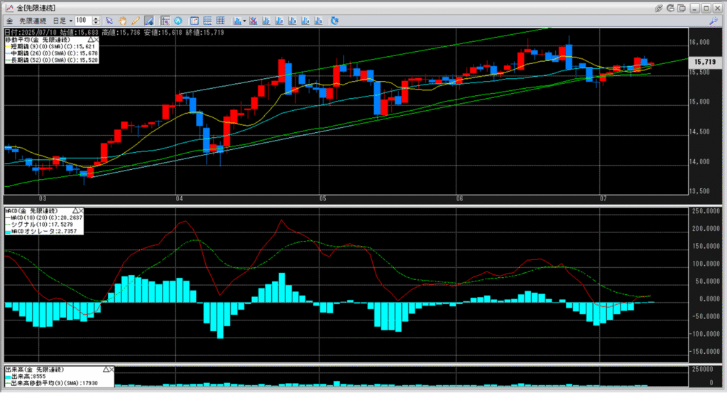Click the 中期線(26) legend entry
Screen dimensions: 727x393
pyautogui.click(x=51, y=53)
